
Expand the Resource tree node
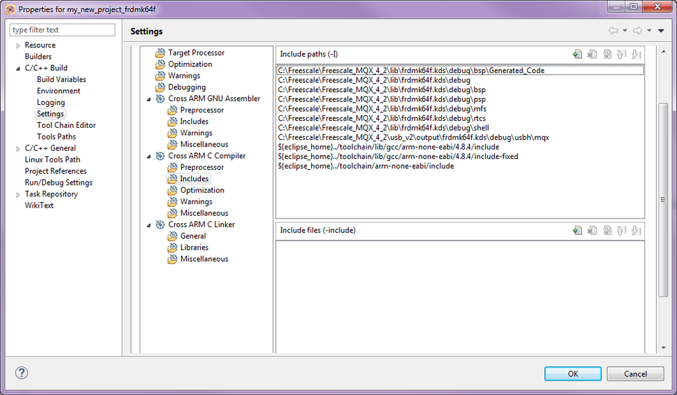pyautogui.click(x=18, y=46)
